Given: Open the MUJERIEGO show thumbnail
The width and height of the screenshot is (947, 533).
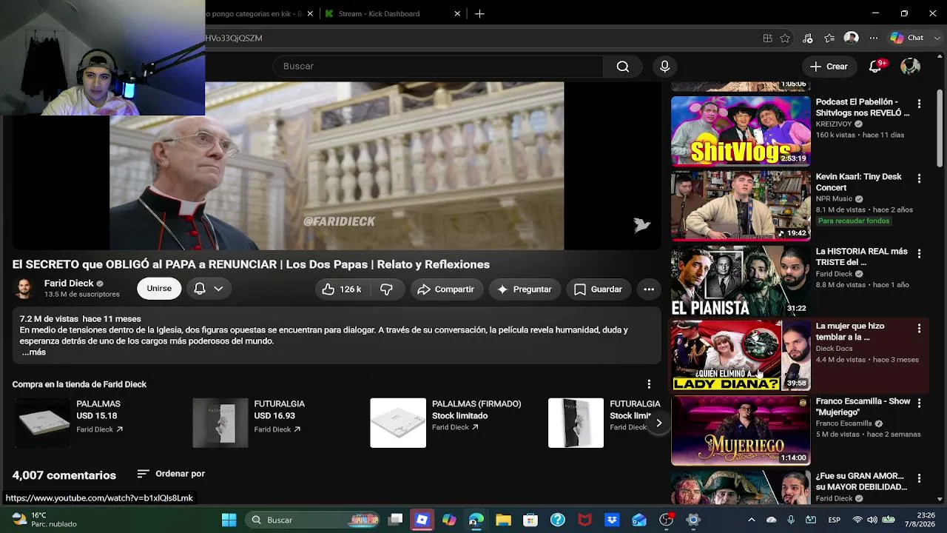Looking at the screenshot, I should pyautogui.click(x=741, y=430).
